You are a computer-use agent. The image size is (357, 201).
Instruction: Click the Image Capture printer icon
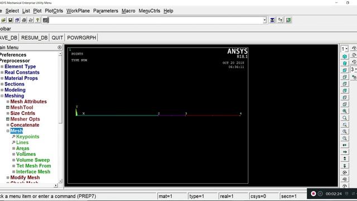point(24,20)
